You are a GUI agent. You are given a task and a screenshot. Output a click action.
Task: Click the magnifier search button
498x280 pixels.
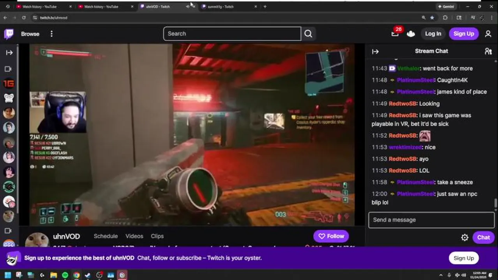tap(308, 34)
